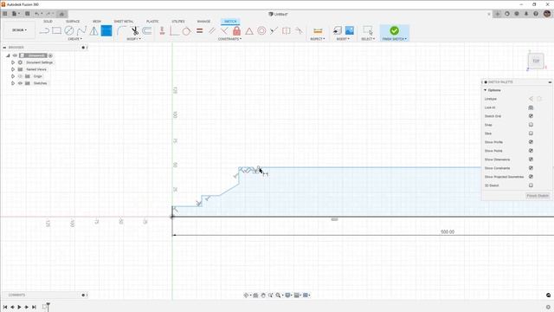554x312 pixels.
Task: Open the Modify dropdown menu
Action: (133, 39)
